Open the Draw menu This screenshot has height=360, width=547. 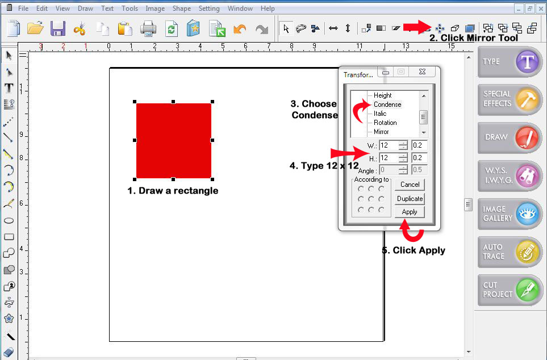tap(85, 9)
